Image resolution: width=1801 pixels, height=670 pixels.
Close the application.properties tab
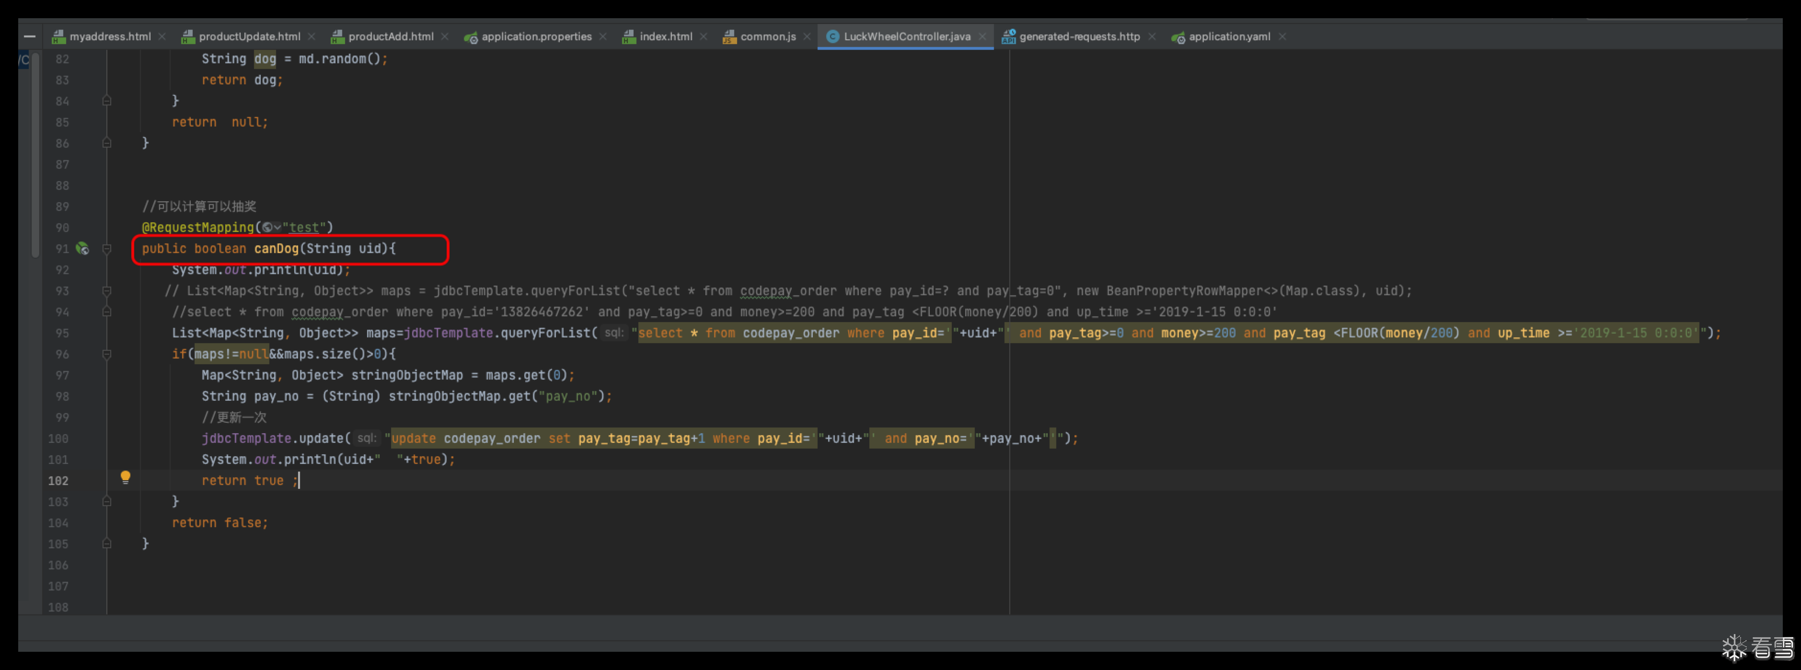coord(603,36)
